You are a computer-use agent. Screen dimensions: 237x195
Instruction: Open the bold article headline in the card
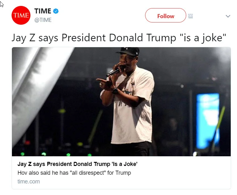(77, 164)
